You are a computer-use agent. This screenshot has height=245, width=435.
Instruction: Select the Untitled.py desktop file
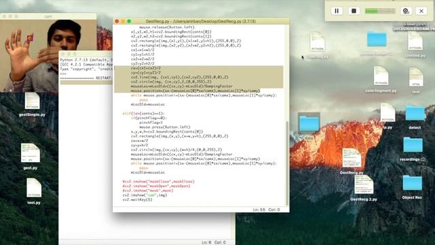click(x=415, y=44)
